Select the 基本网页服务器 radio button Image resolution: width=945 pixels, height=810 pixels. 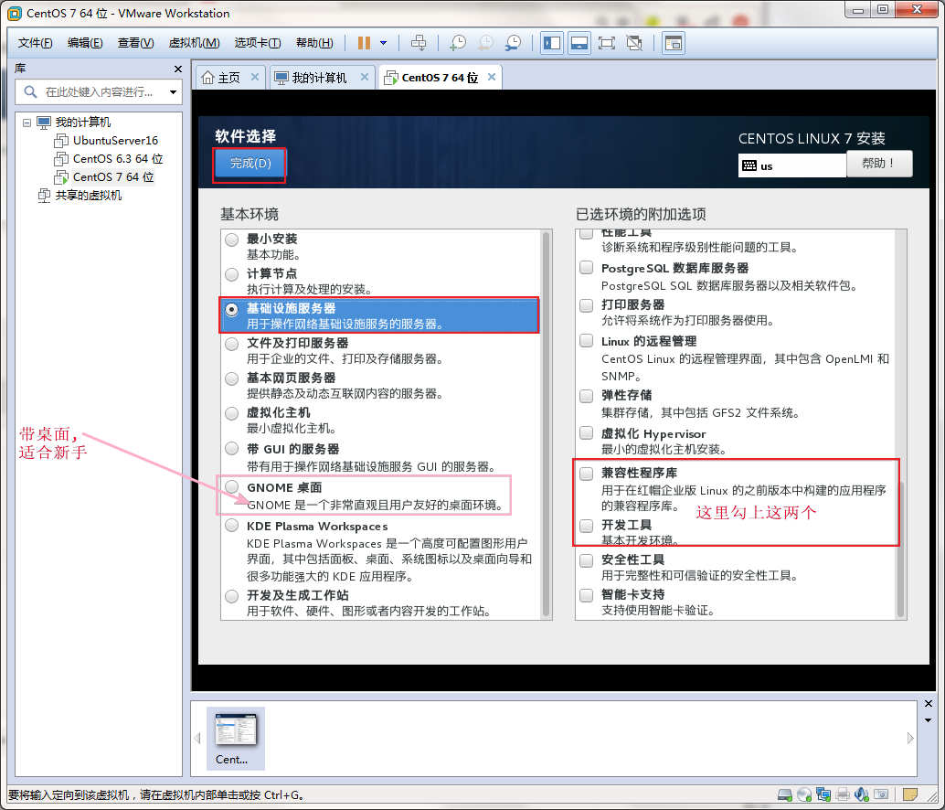(232, 379)
